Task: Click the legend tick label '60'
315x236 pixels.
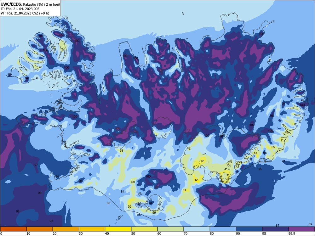Action: 159,233
